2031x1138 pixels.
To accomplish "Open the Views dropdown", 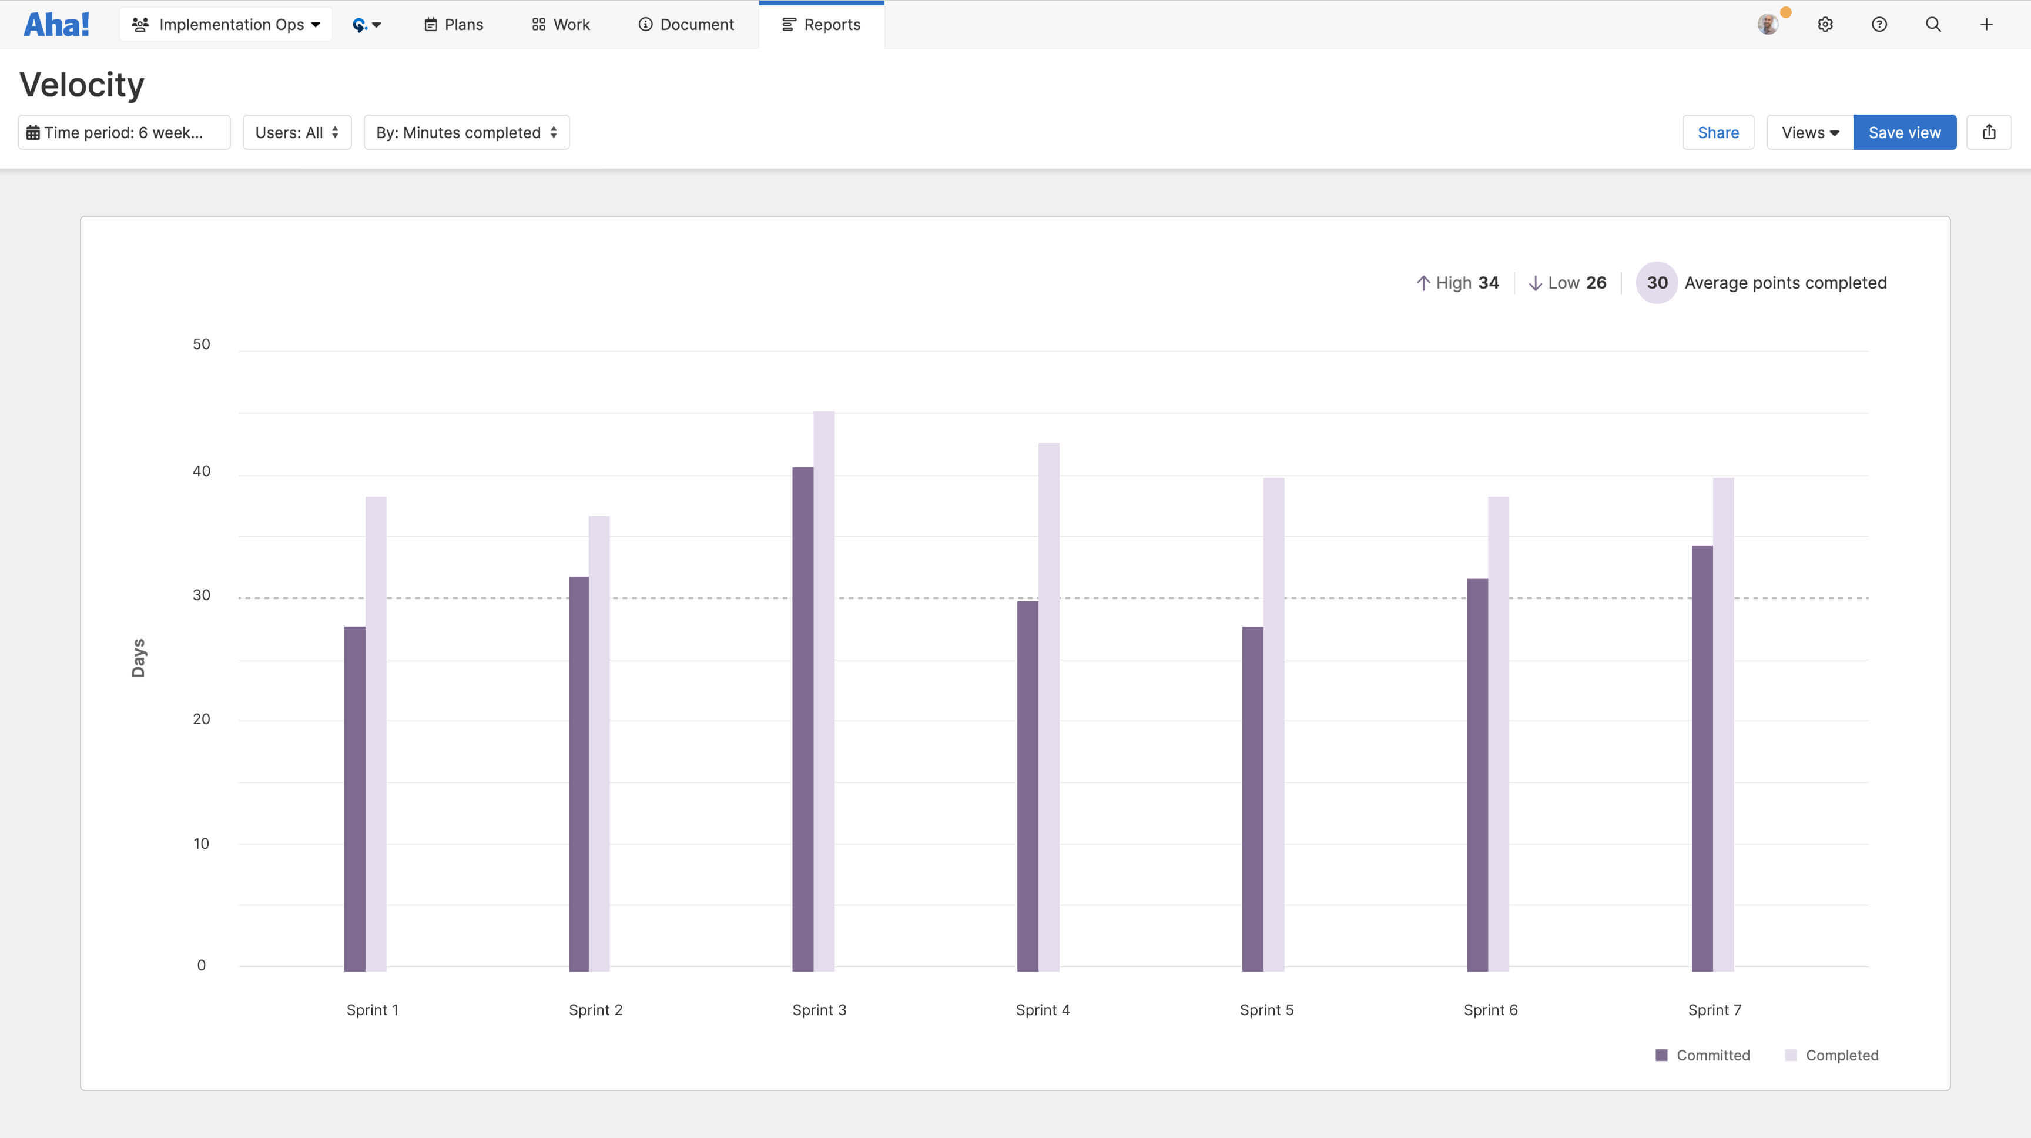I will (x=1809, y=132).
